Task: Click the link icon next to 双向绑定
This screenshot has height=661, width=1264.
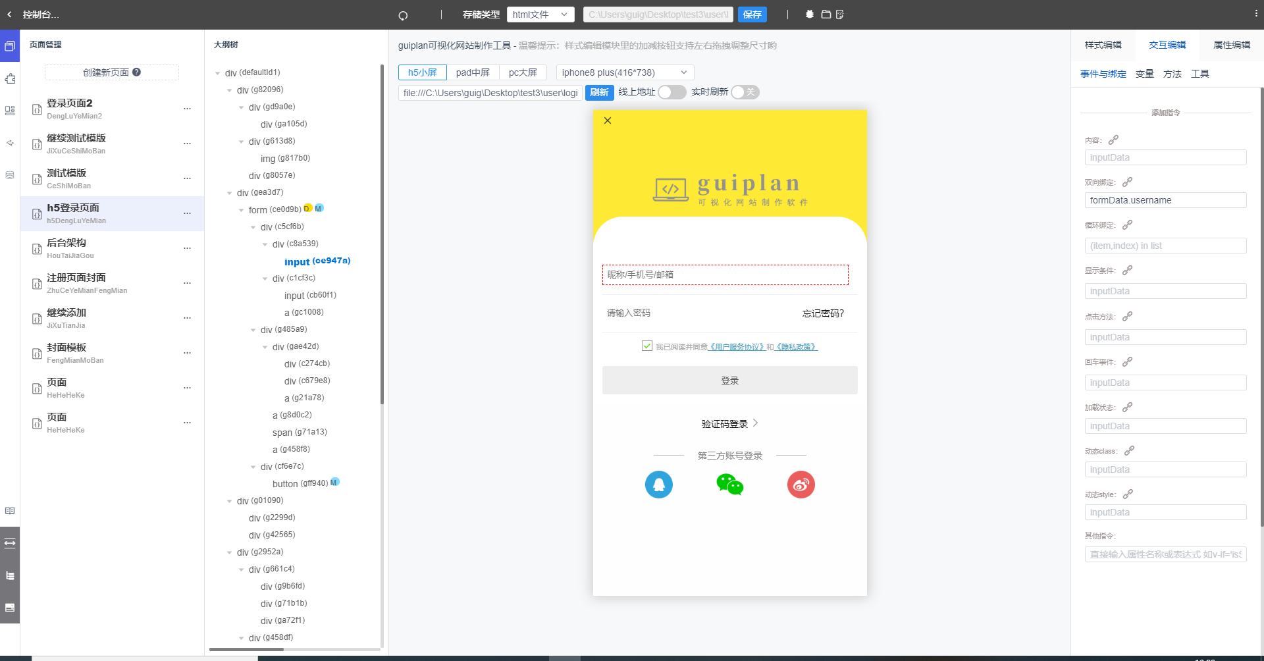Action: point(1127,182)
